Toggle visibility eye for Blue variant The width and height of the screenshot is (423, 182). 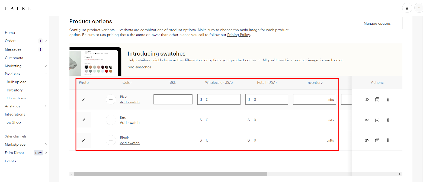367,100
